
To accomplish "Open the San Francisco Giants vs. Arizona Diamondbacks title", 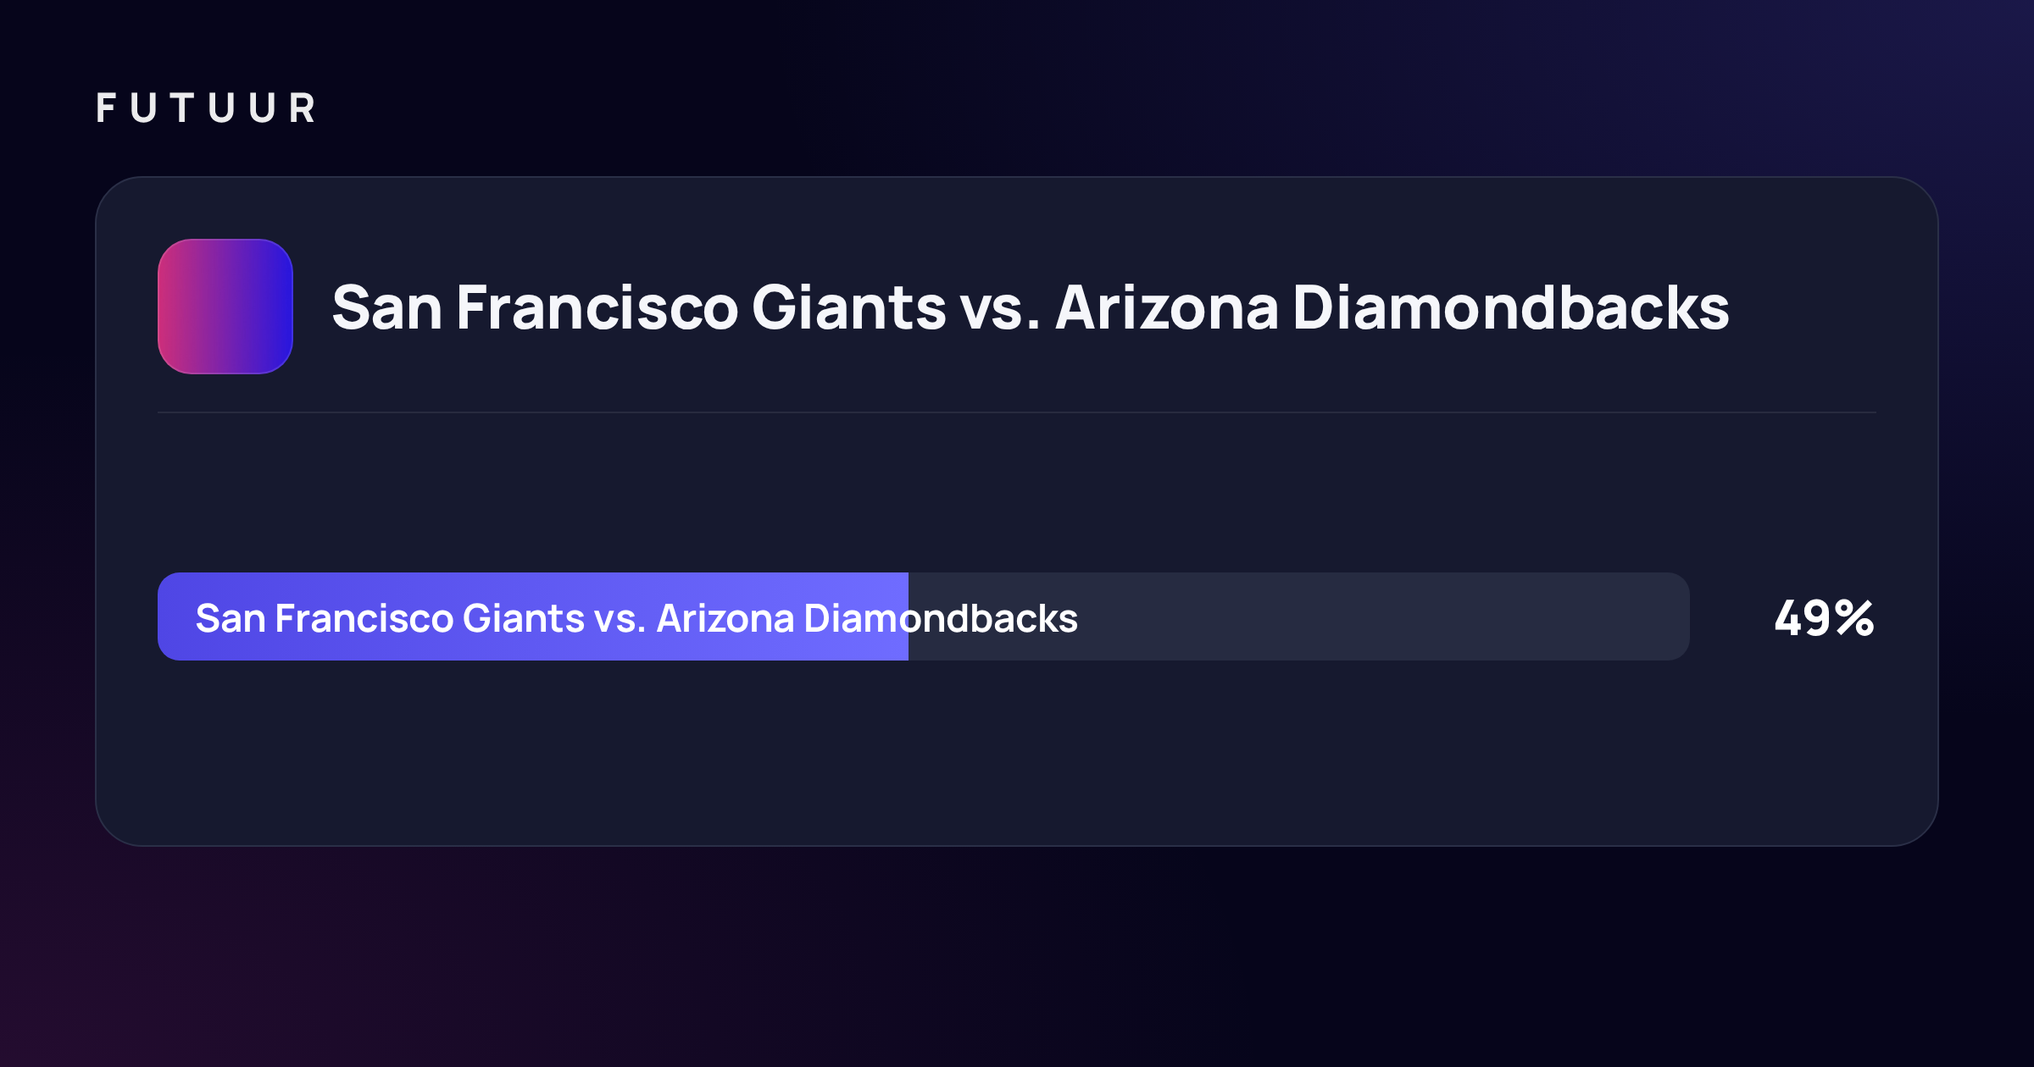I will [1030, 307].
